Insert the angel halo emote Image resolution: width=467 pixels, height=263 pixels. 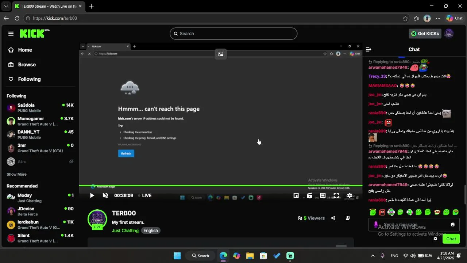point(373,212)
